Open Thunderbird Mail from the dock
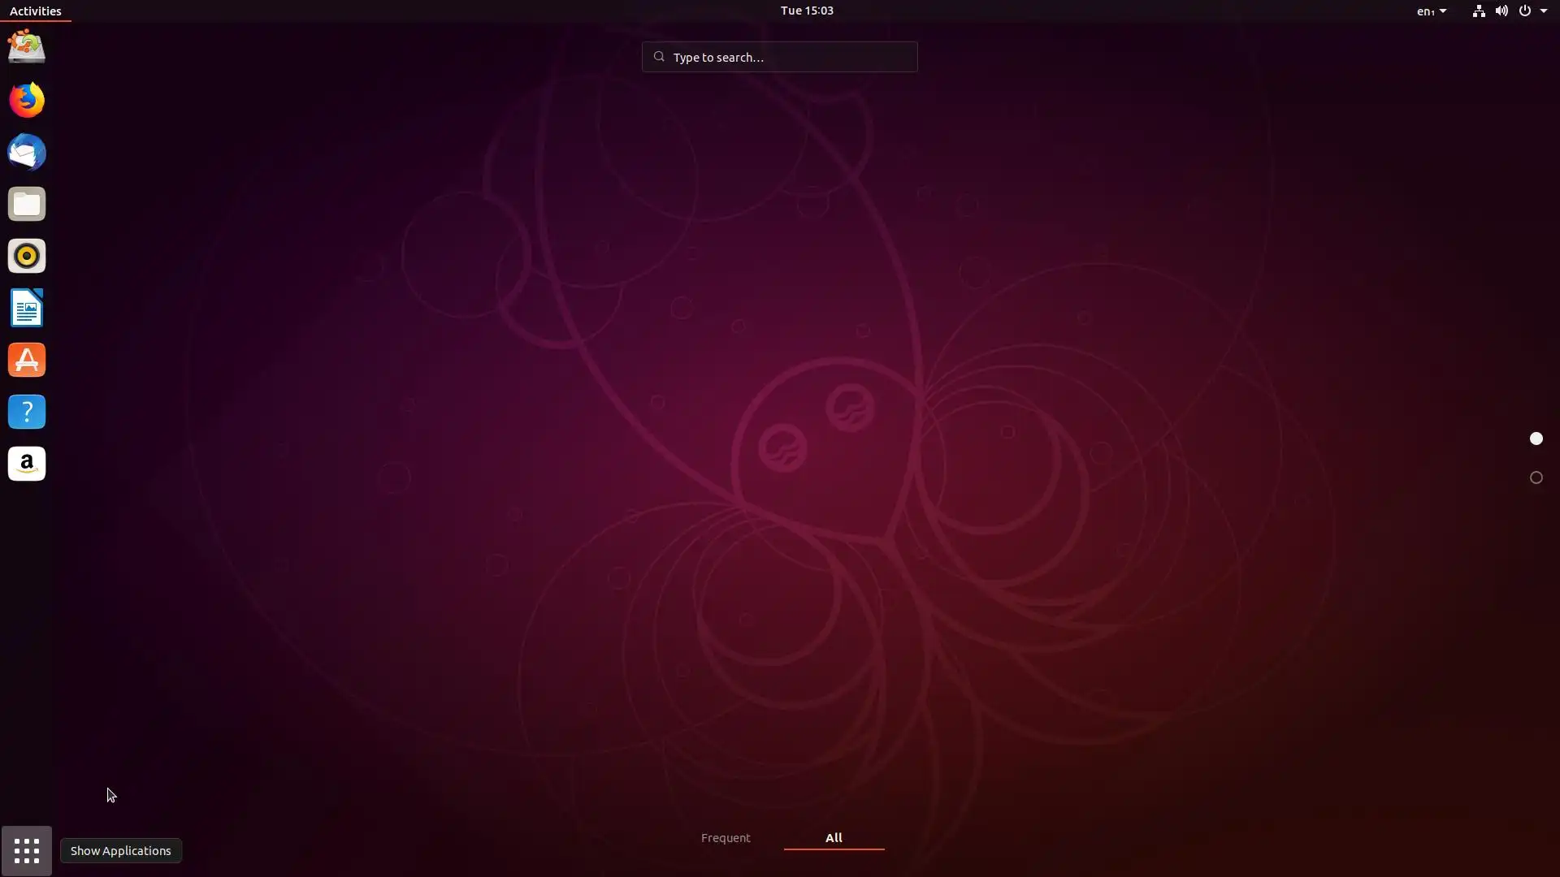Image resolution: width=1560 pixels, height=877 pixels. click(27, 152)
